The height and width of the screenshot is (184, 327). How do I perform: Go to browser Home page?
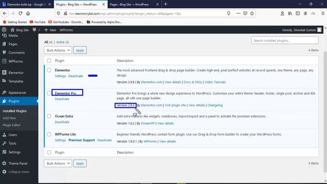pyautogui.click(x=28, y=13)
